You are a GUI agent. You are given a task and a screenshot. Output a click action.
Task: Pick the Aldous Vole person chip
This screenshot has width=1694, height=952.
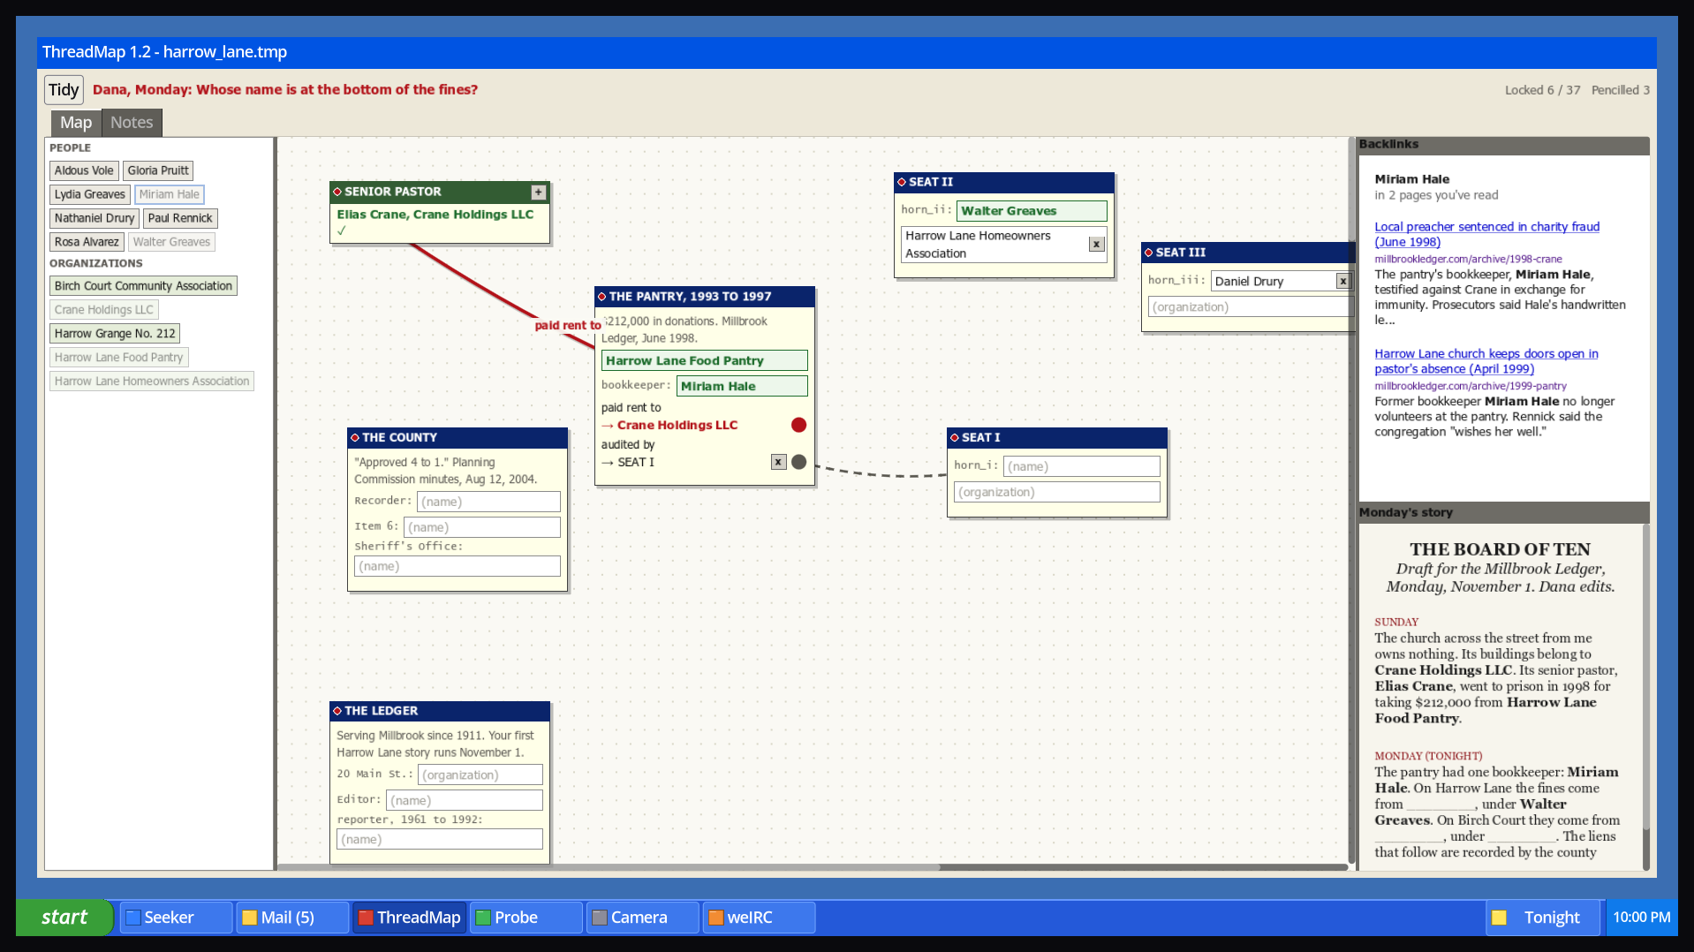84,170
